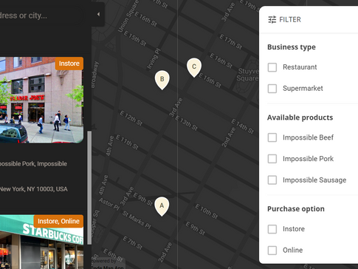358x269 pixels.
Task: Tick the Instore purchase option
Action: 272,229
